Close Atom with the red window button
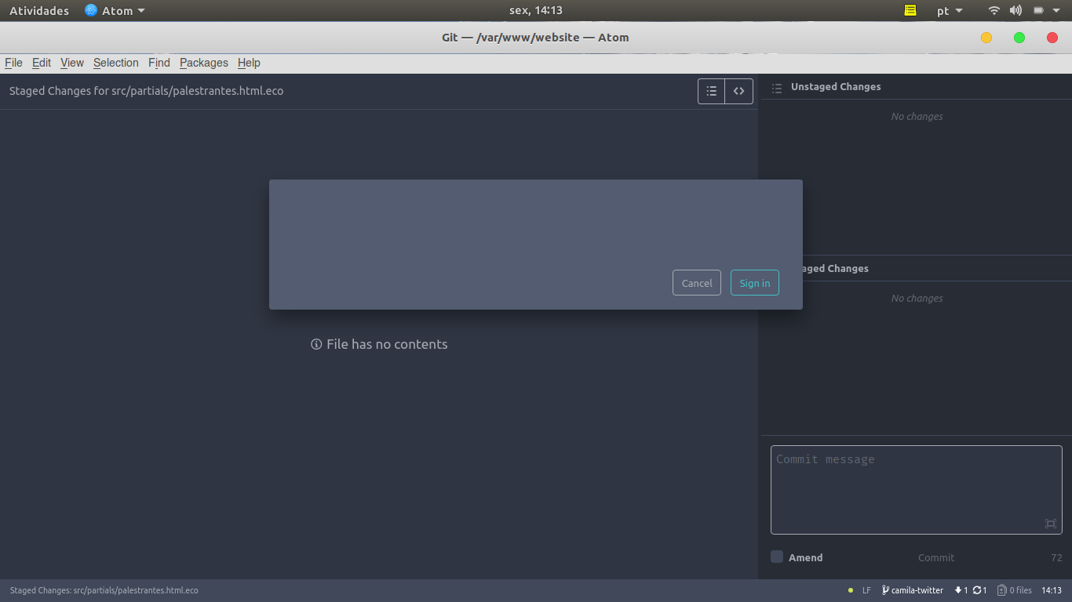The height and width of the screenshot is (602, 1072). pyautogui.click(x=1052, y=38)
